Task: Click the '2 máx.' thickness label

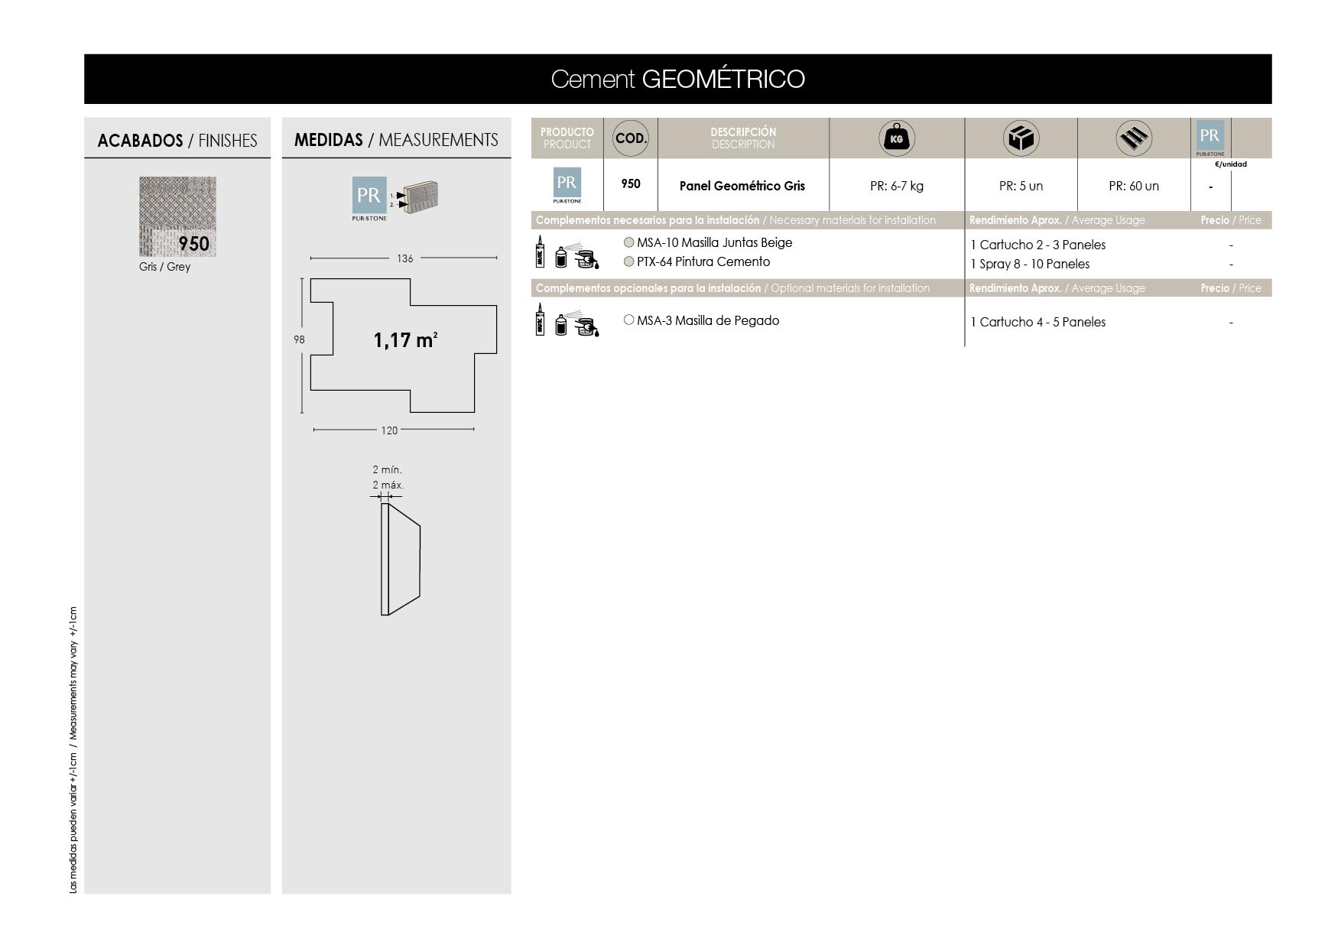Action: click(388, 485)
